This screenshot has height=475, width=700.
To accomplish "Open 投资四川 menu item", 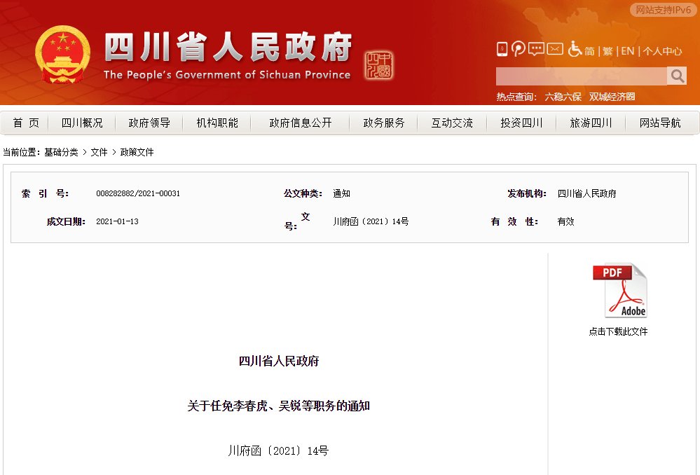I will click(x=521, y=123).
